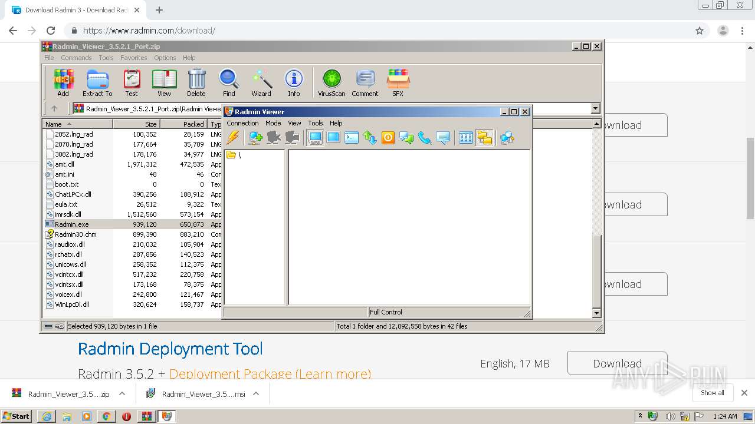The image size is (755, 424).
Task: Click Show all downloads button
Action: tap(713, 393)
